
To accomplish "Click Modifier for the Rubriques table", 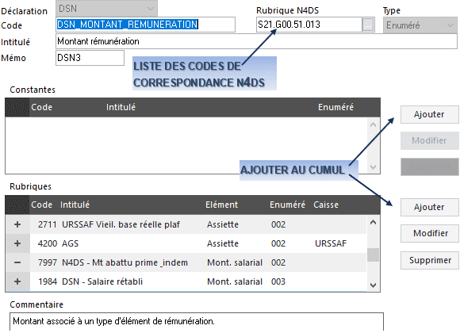I will [x=429, y=233].
